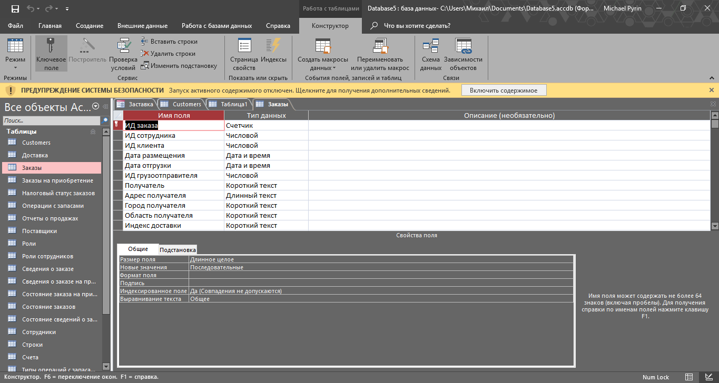Open Страница свойств property sheet
The height and width of the screenshot is (383, 719).
244,54
